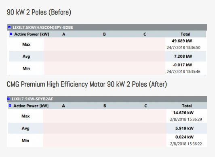Click the 24/7/2018 13:36:50 timestamp

click(183, 48)
